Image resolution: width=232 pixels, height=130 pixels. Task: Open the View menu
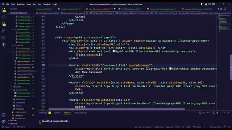(x=29, y=4)
